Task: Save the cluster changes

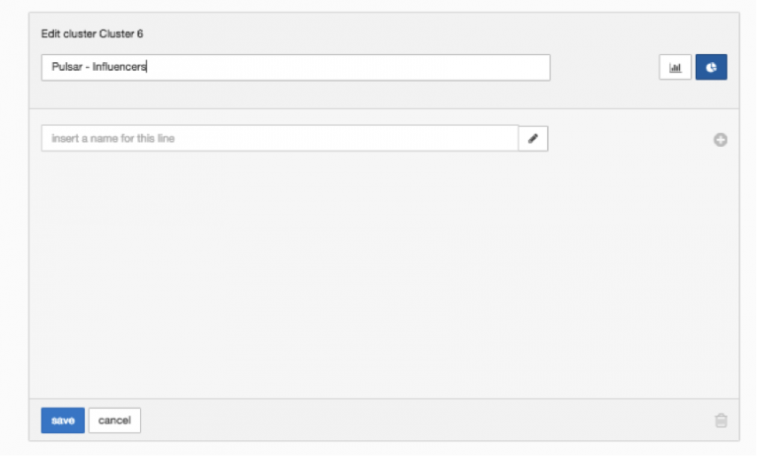Action: pyautogui.click(x=63, y=421)
